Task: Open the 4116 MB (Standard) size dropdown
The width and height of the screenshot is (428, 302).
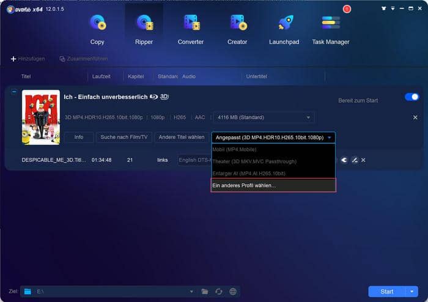Action: tap(264, 117)
